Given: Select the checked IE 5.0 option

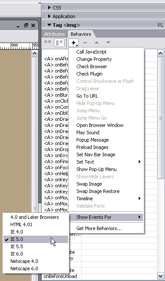Looking at the screenshot, I should click(36, 239).
